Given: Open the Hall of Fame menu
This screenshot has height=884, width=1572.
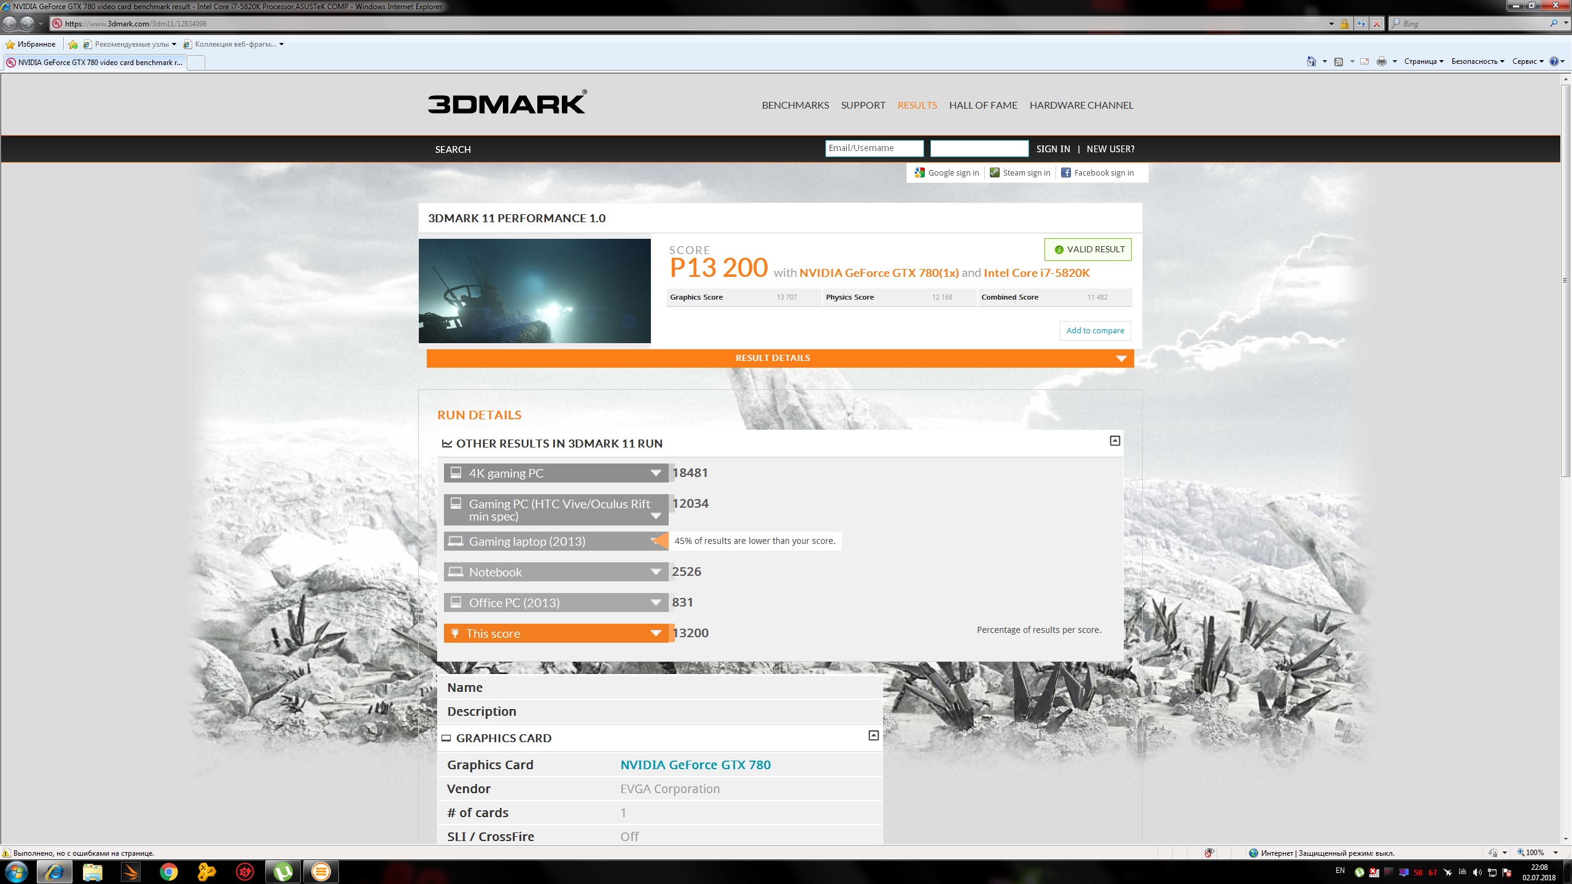Looking at the screenshot, I should point(982,105).
